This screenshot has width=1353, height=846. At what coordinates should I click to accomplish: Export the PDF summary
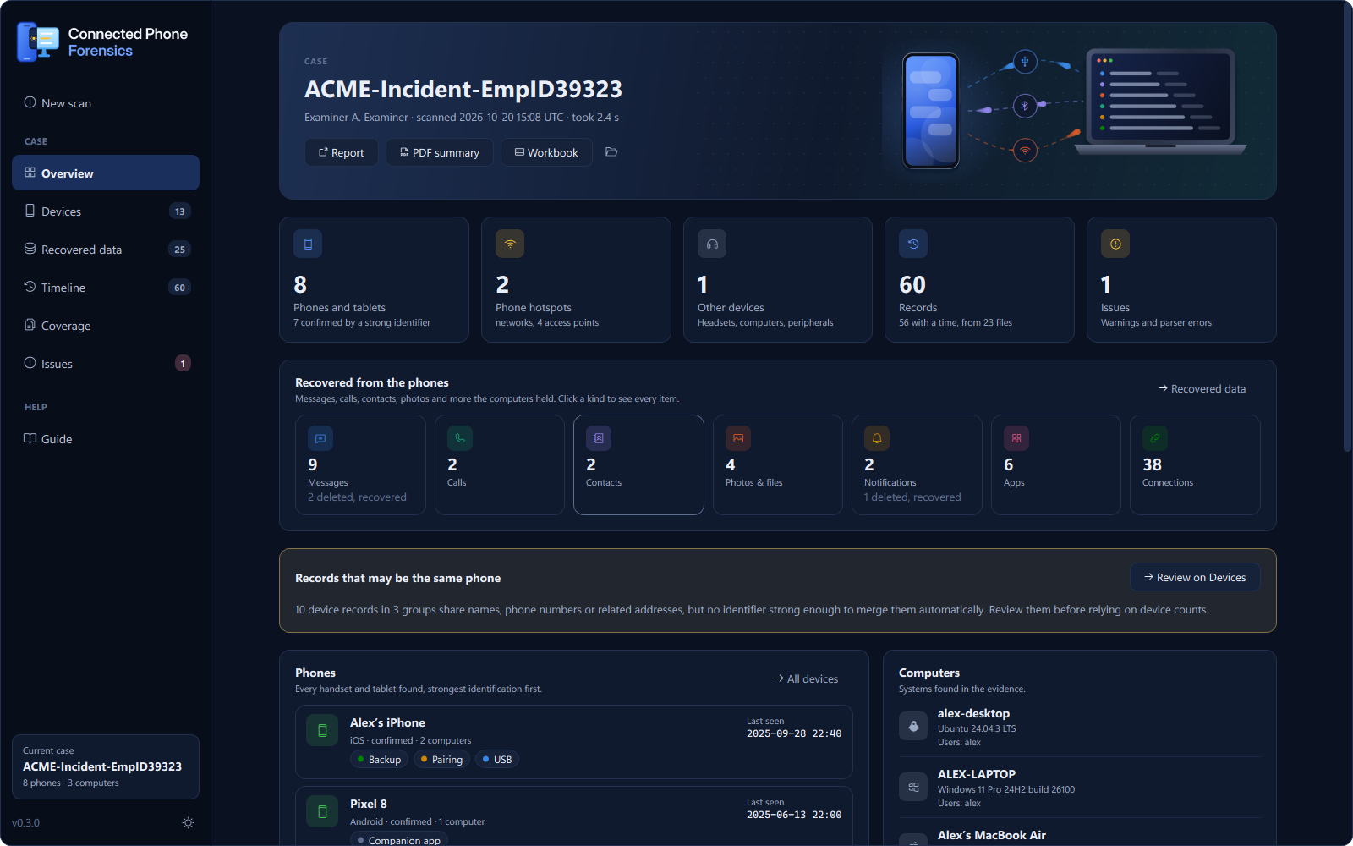(440, 152)
